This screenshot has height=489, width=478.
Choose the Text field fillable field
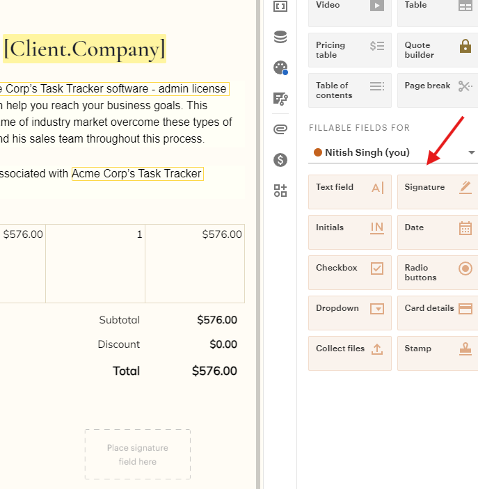350,192
